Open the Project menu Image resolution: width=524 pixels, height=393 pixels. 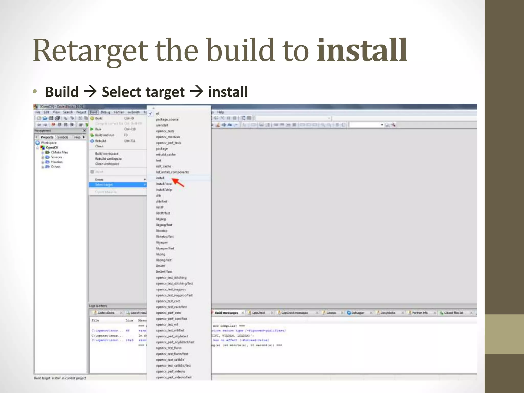81,112
